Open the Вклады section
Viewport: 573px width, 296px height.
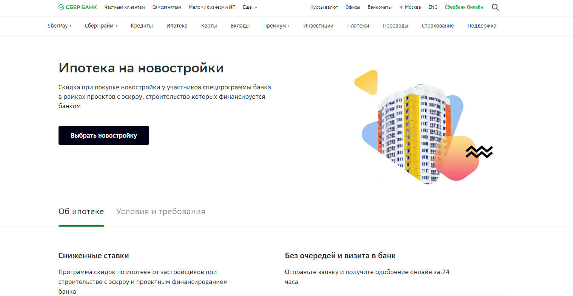tap(240, 26)
